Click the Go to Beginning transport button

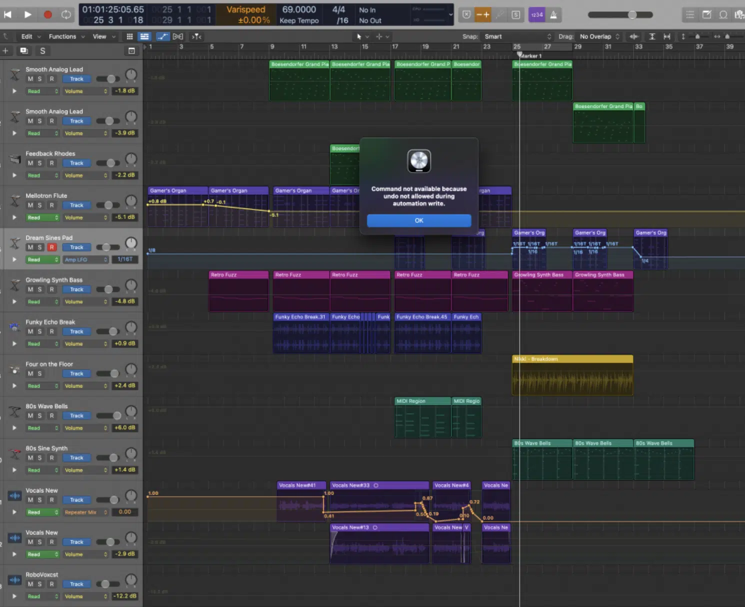tap(7, 14)
